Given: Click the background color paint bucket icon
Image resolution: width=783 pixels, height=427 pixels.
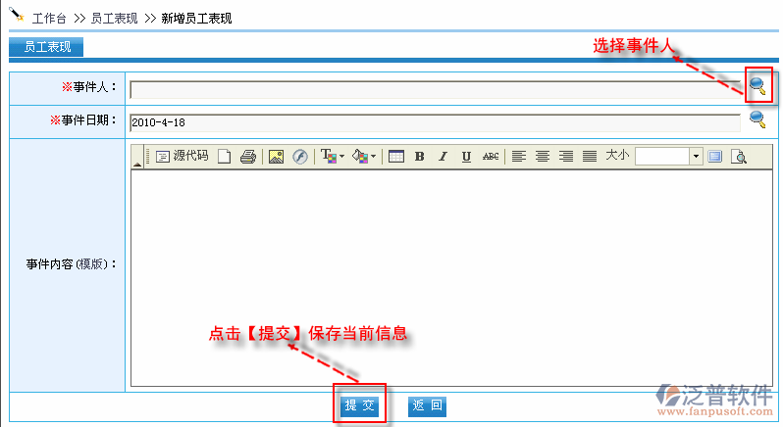Looking at the screenshot, I should click(360, 157).
